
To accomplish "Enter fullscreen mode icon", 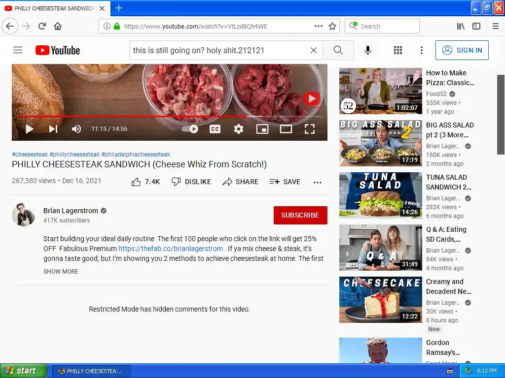I will click(x=310, y=129).
